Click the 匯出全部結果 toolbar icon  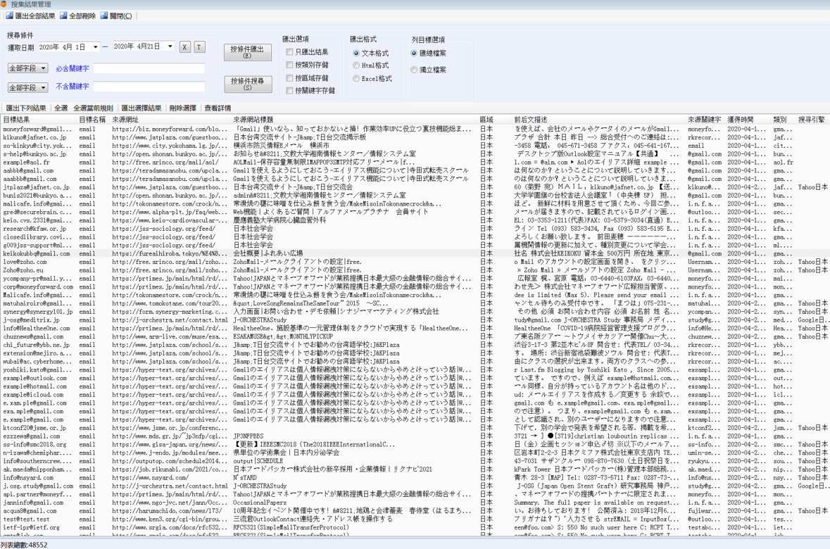point(10,15)
